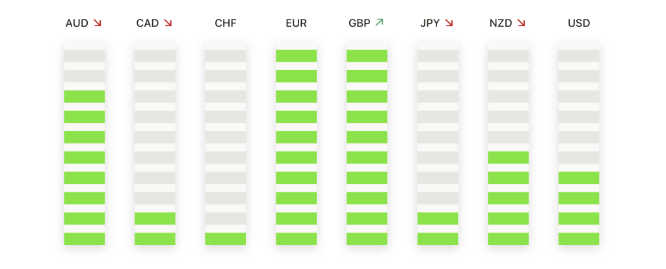Click the top green bar of EUR meter
This screenshot has height=269, width=666.
tap(296, 56)
